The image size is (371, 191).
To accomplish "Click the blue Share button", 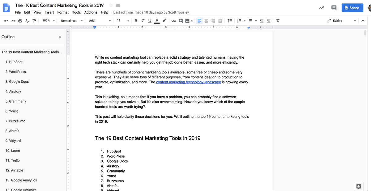I will pos(352,8).
